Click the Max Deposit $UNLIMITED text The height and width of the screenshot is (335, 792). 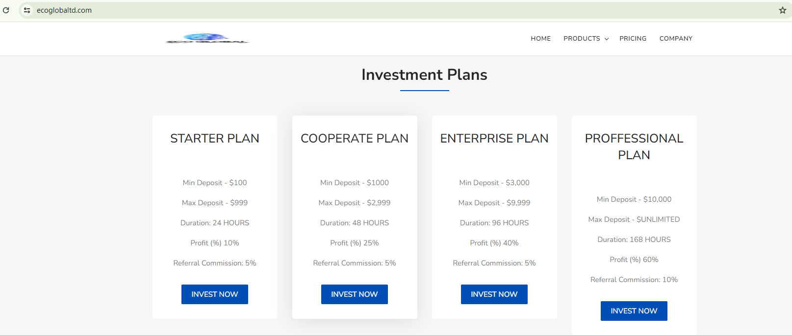(634, 219)
